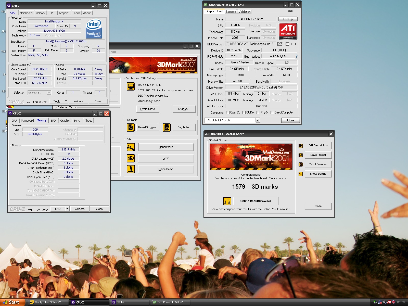Toggle the OpenCL checkbox
The width and height of the screenshot is (408, 306).
(x=228, y=112)
